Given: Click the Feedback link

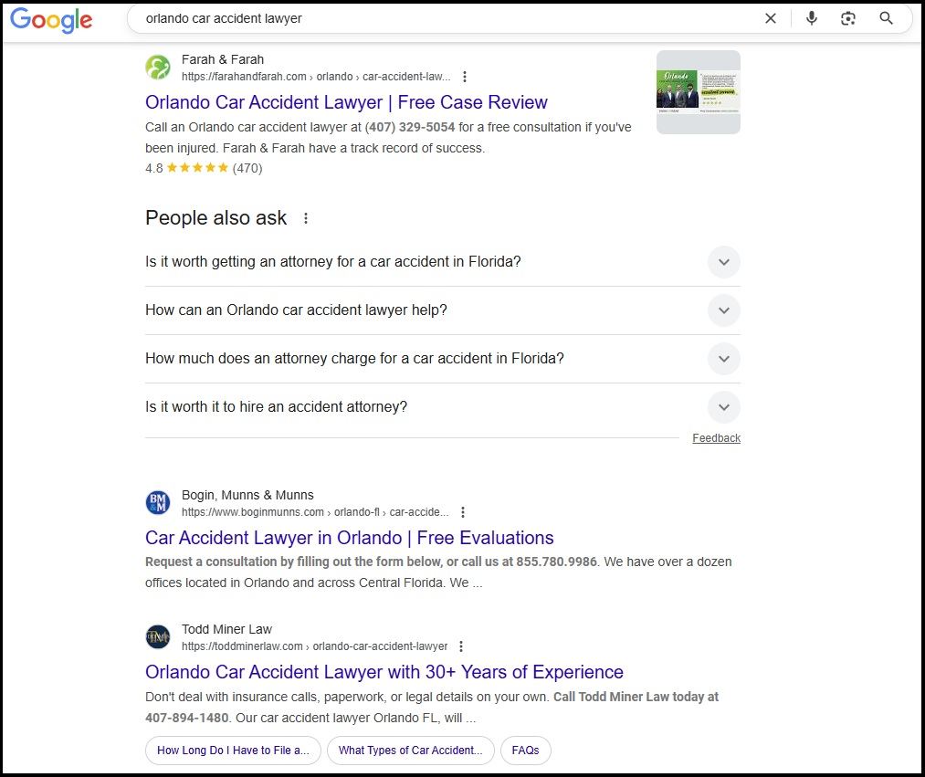Looking at the screenshot, I should click(x=716, y=437).
